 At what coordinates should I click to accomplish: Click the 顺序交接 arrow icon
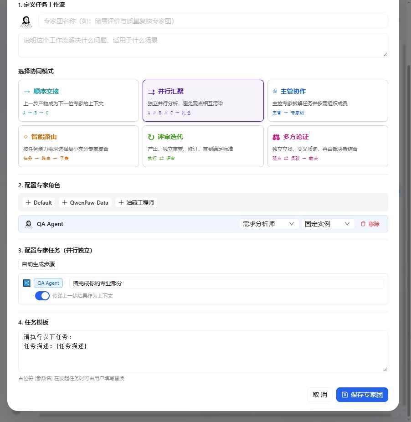26,92
